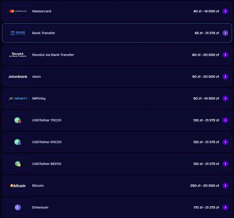The width and height of the screenshot is (234, 218).
Task: Expand Bank Transfer with its chevron arrow
Action: coord(225,33)
